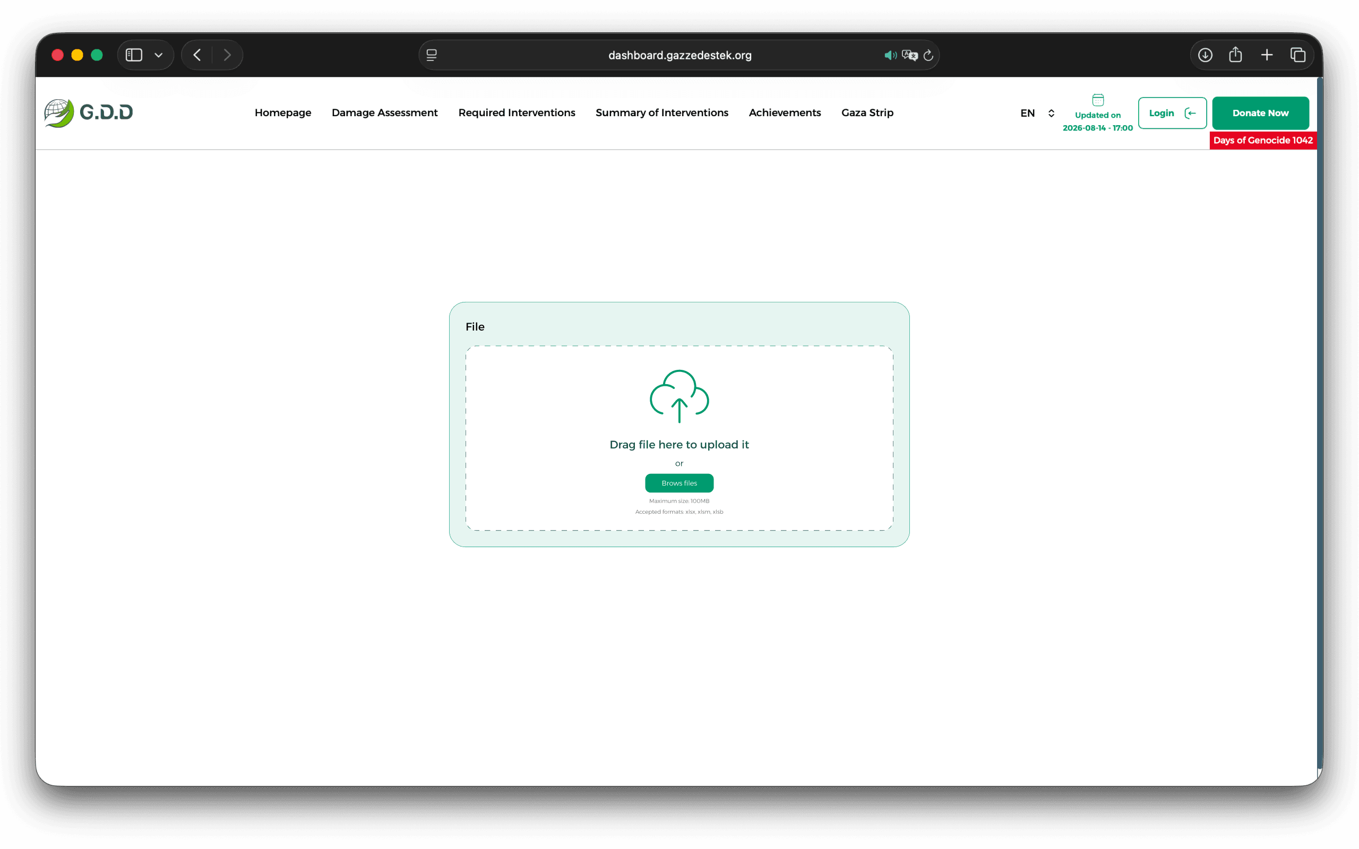Open Summary of Interventions page

pos(661,113)
